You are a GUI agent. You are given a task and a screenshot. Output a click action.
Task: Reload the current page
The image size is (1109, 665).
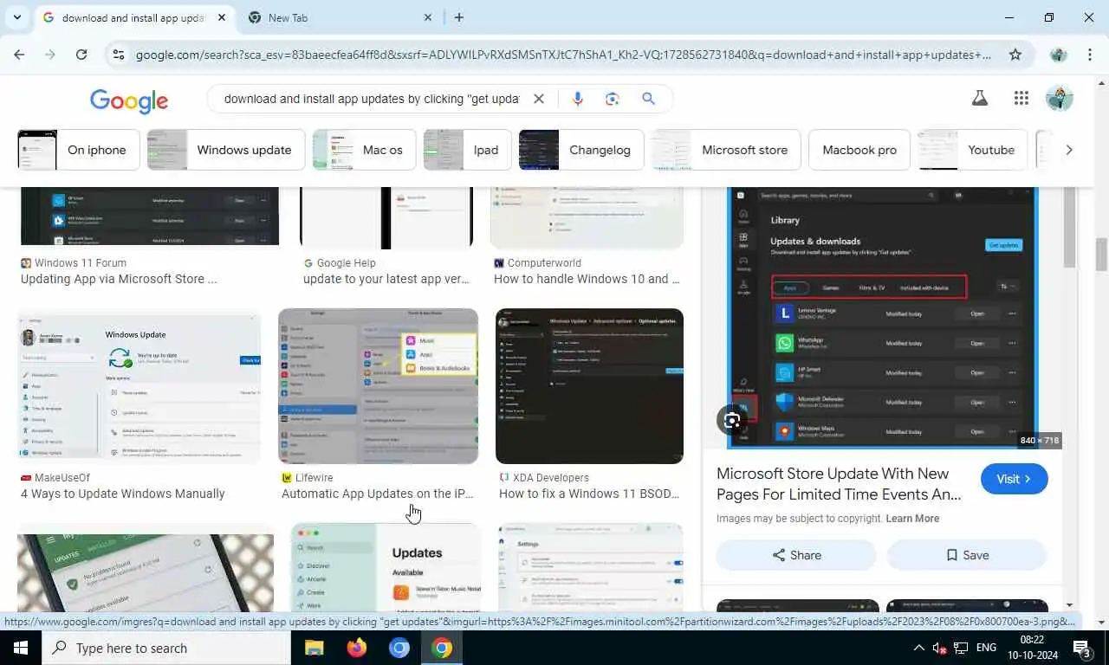(x=81, y=55)
